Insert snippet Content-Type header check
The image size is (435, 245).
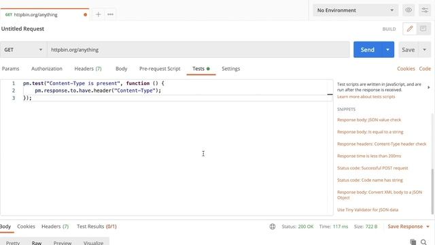(x=381, y=144)
